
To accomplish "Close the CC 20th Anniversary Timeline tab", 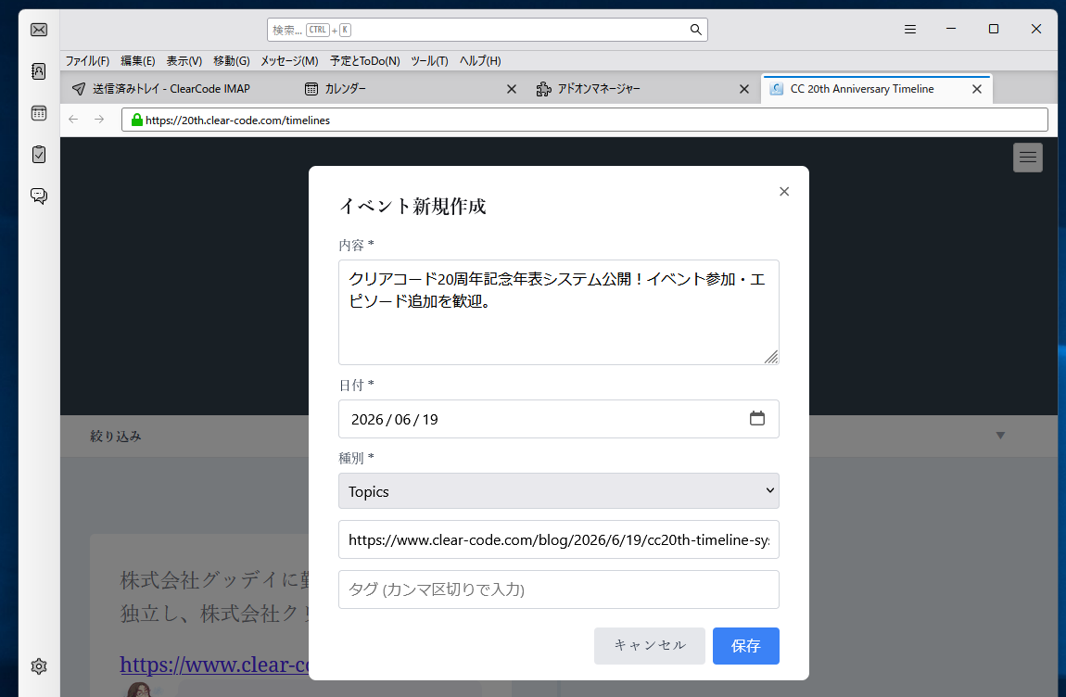I will pyautogui.click(x=976, y=89).
